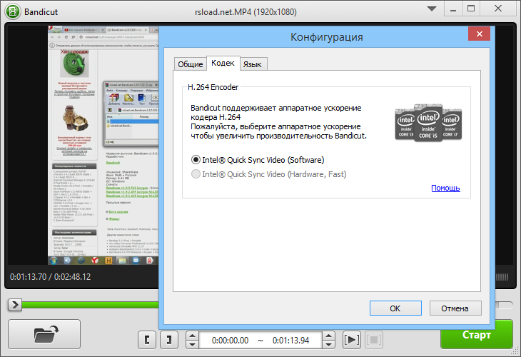Screen dimensions: 521x357
Task: Edit the start time field 0:00:00.00
Action: click(x=230, y=341)
